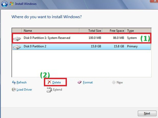Click the Extend drives icon

pyautogui.click(x=49, y=90)
